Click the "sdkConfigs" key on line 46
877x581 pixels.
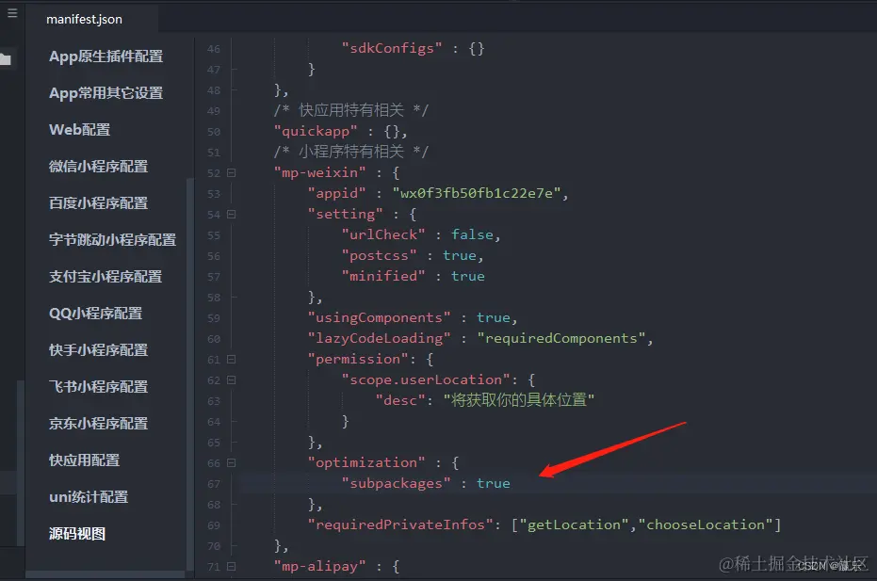pyautogui.click(x=392, y=49)
